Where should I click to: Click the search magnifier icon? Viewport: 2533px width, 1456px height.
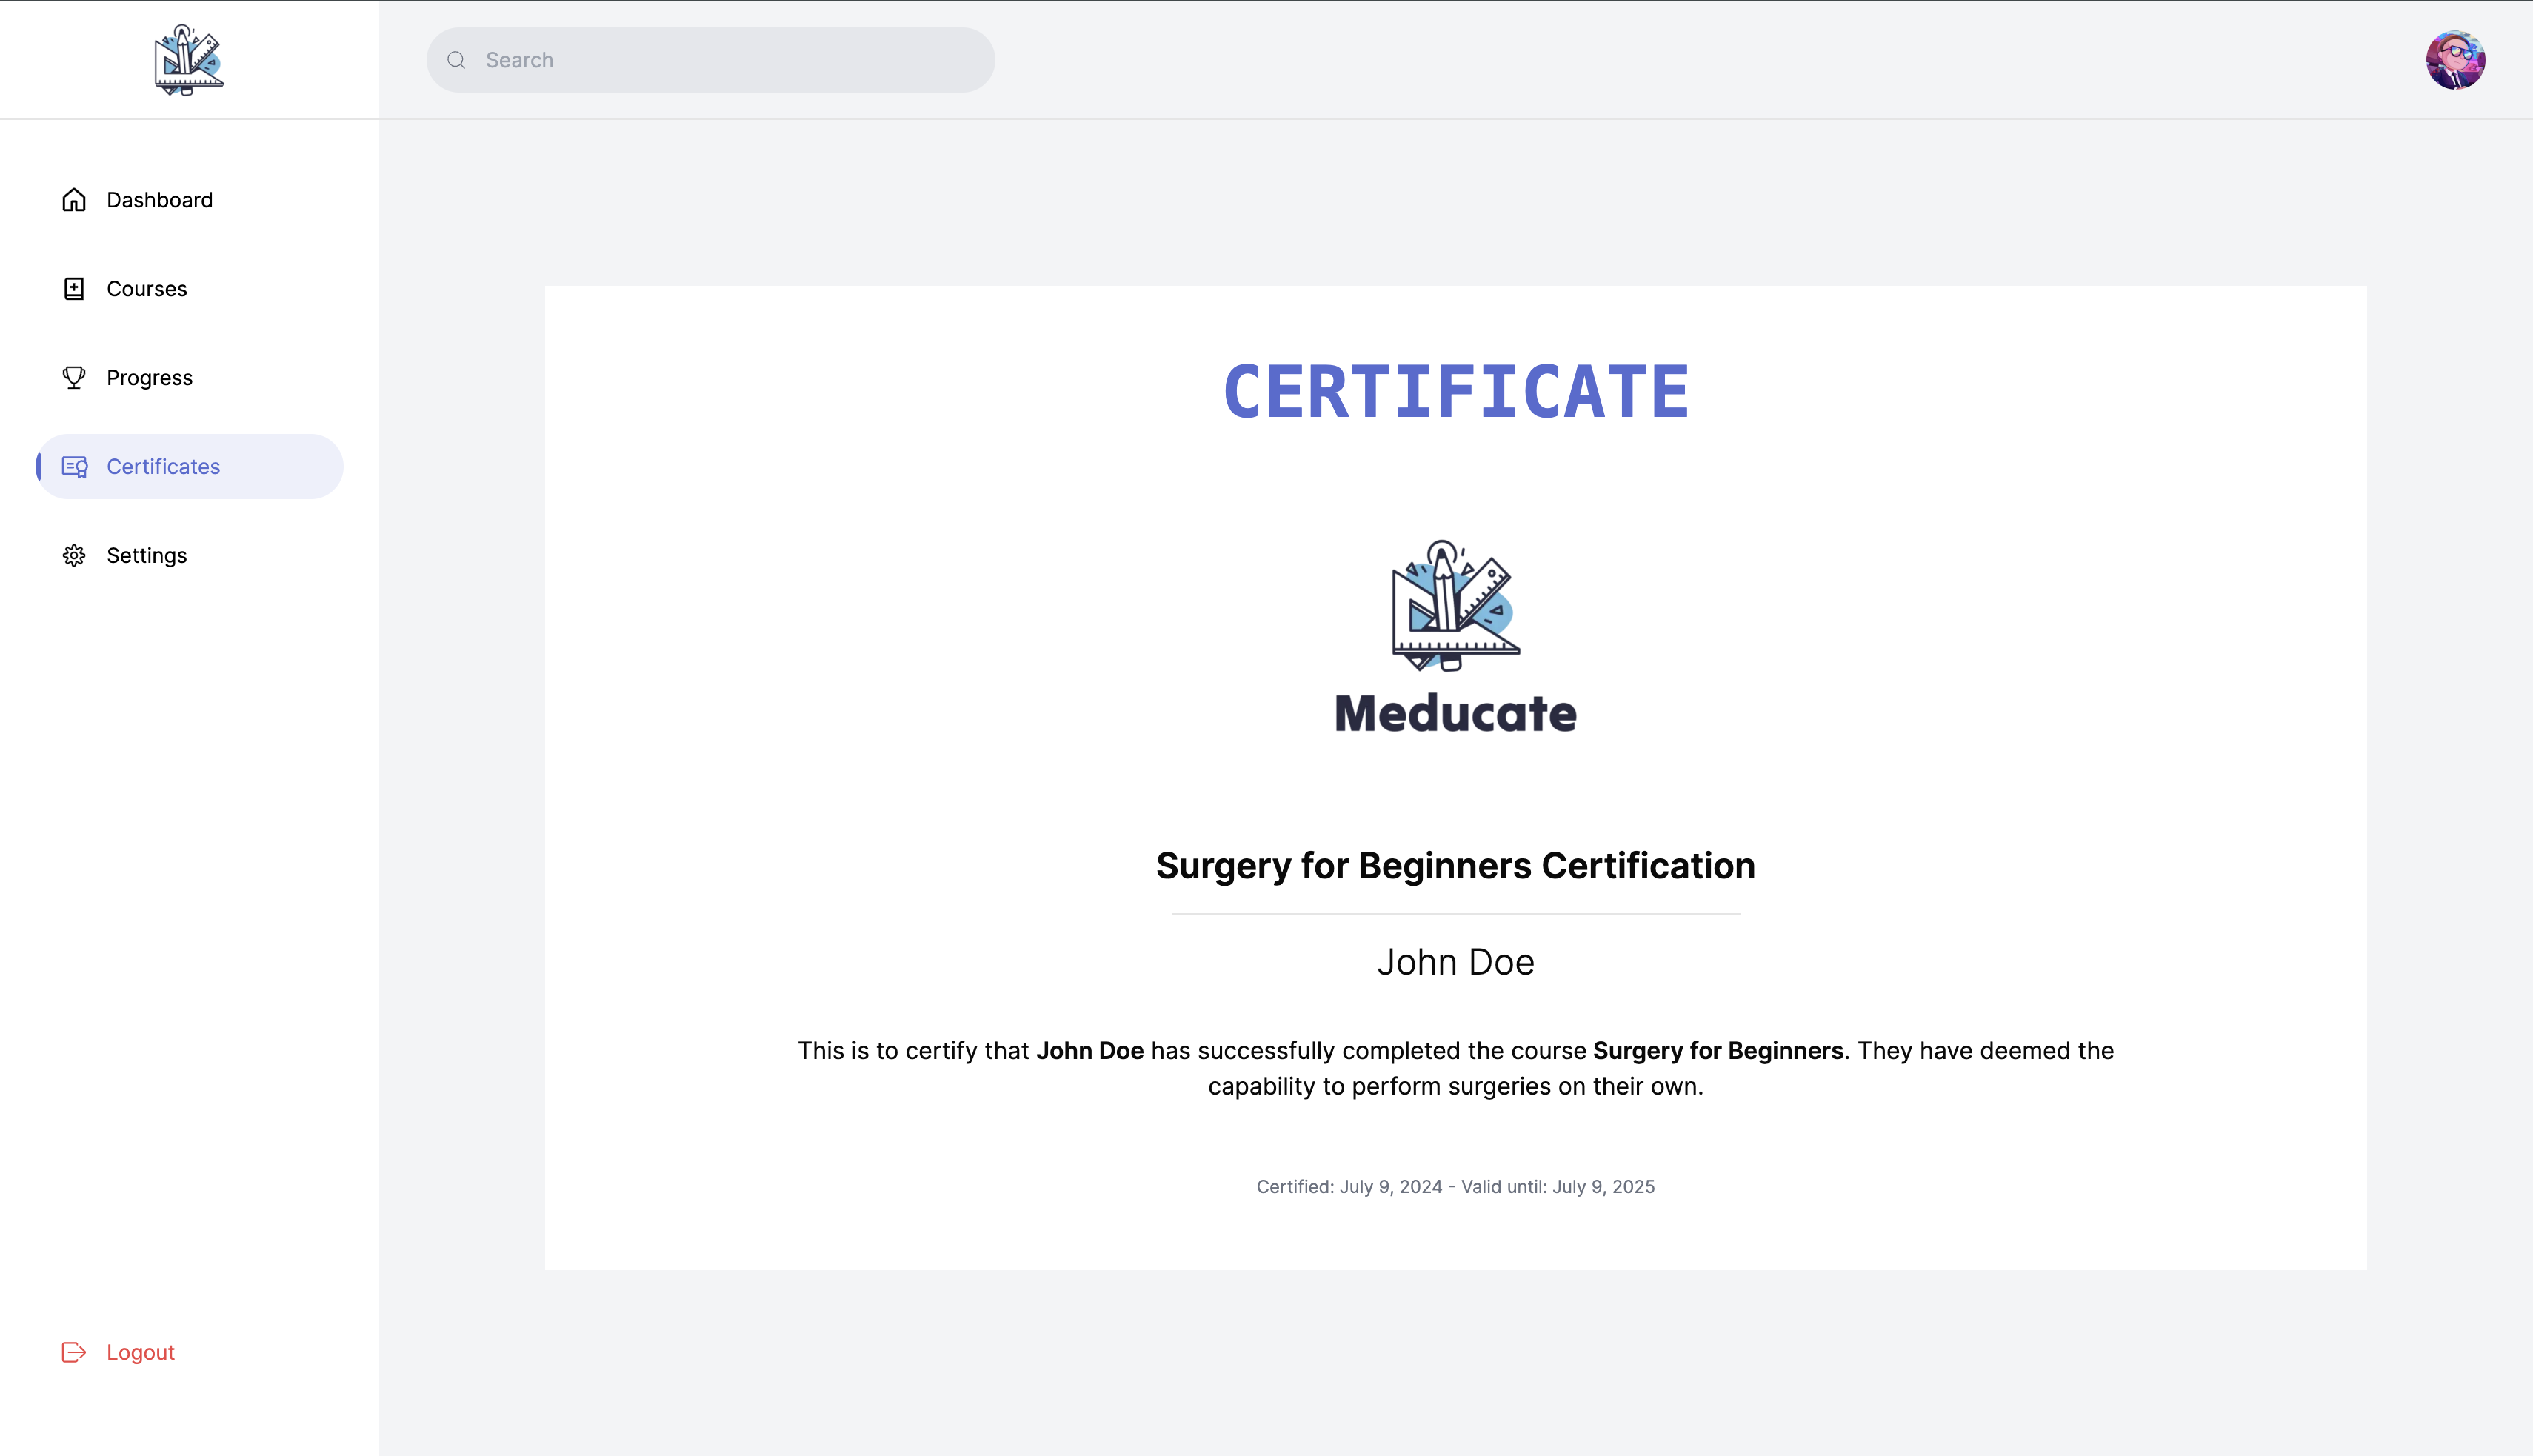pos(457,60)
